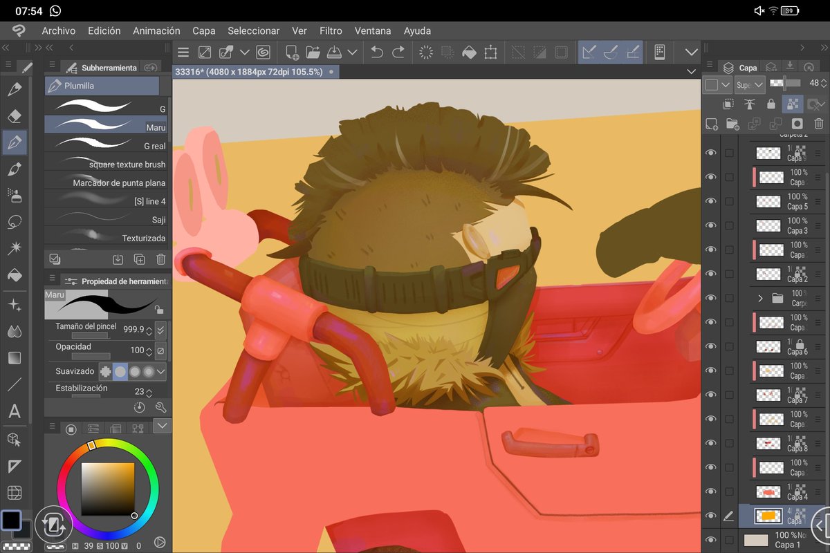Hide the Capa 6 layer
The height and width of the screenshot is (553, 830).
(x=710, y=346)
